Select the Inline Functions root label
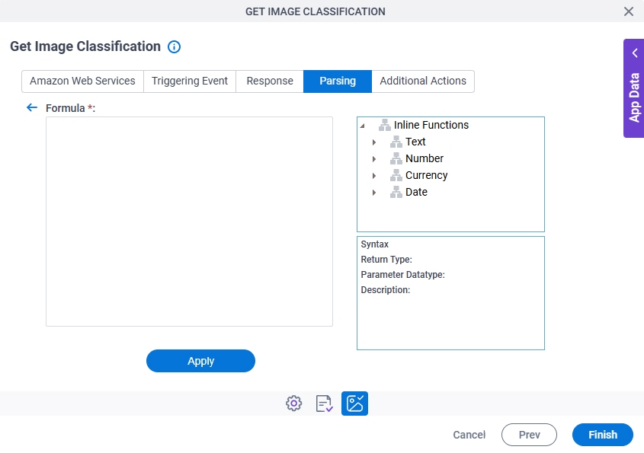The height and width of the screenshot is (453, 644). tap(431, 125)
